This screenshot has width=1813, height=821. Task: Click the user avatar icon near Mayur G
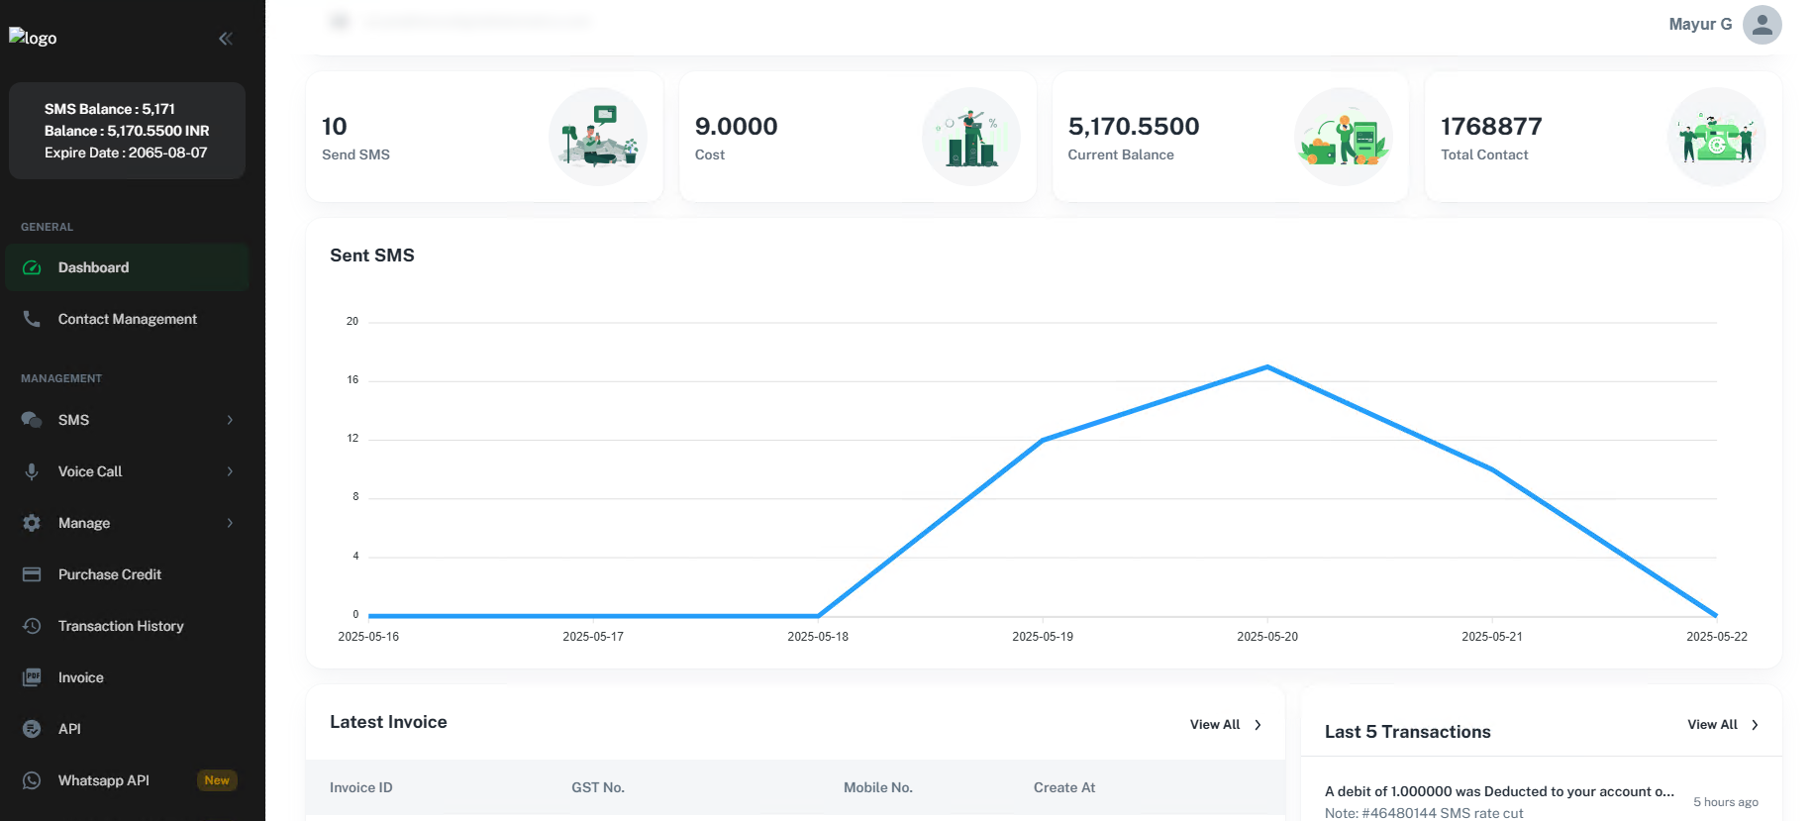(1762, 25)
